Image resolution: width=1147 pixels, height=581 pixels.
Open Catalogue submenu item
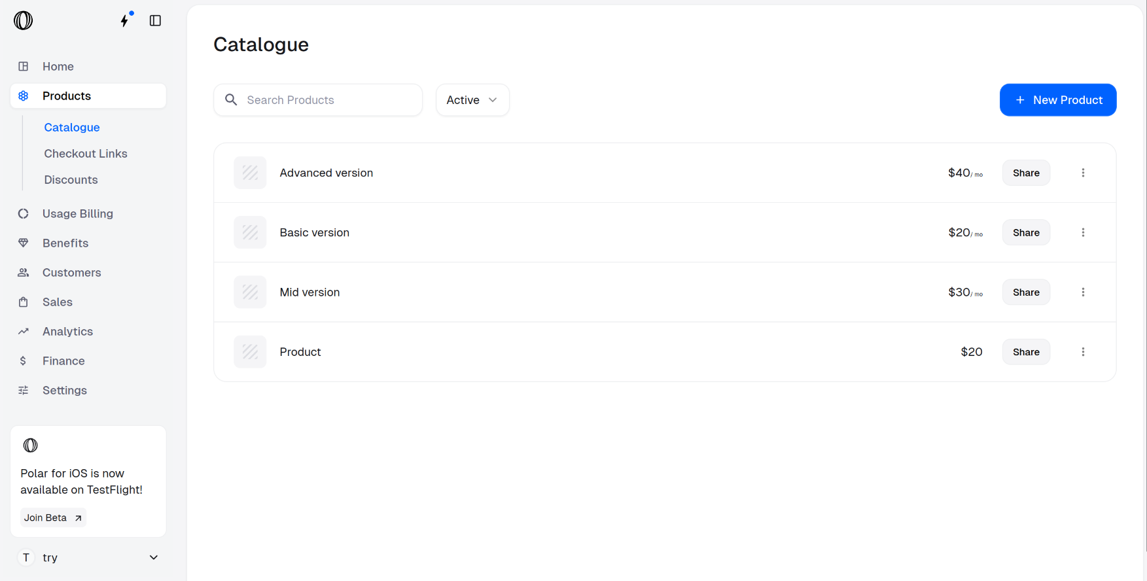pos(72,127)
